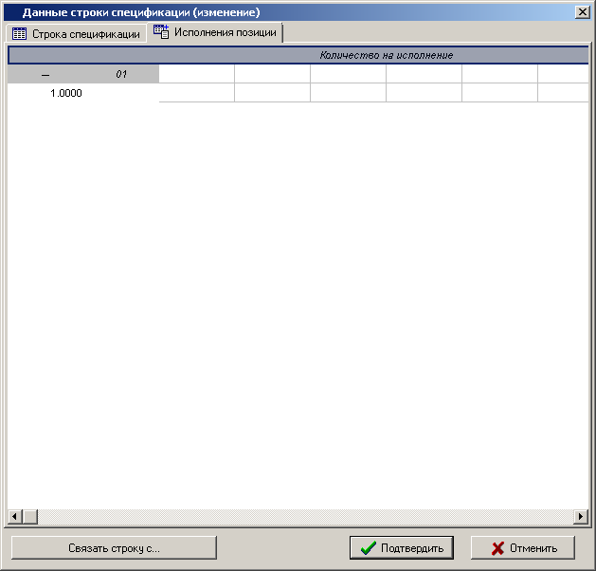Click the red X icon on Отменить
Image resolution: width=596 pixels, height=571 pixels.
point(497,548)
